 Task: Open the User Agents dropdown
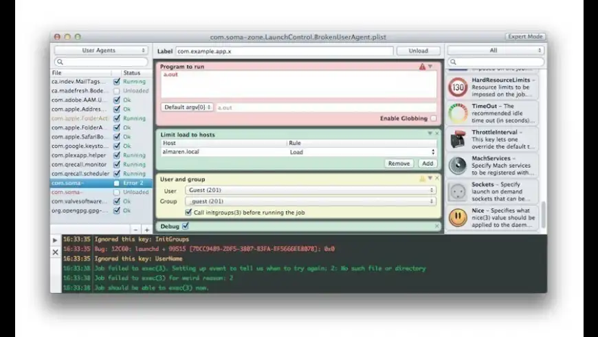point(101,50)
